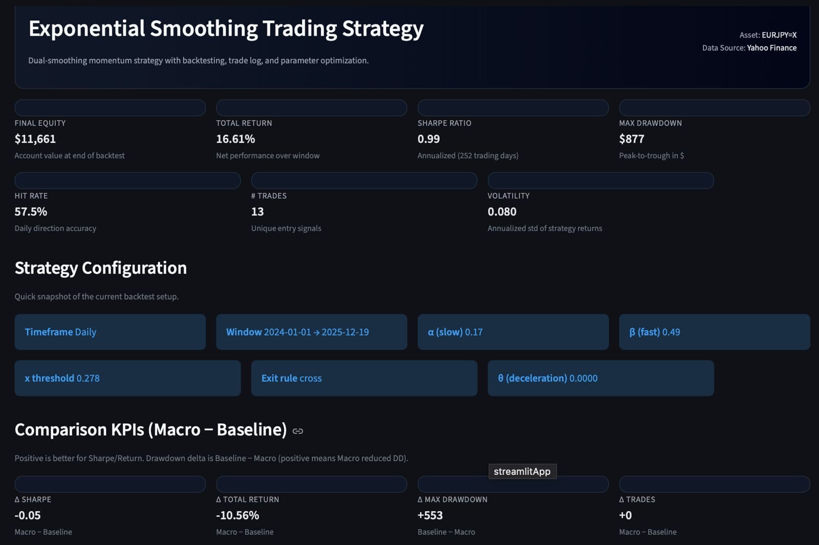Click the Timeframe Daily chip

point(110,332)
